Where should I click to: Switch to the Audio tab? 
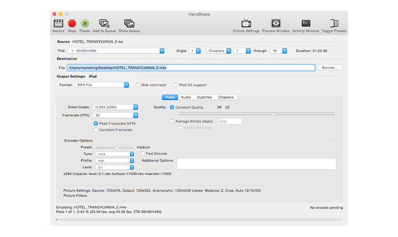(186, 97)
